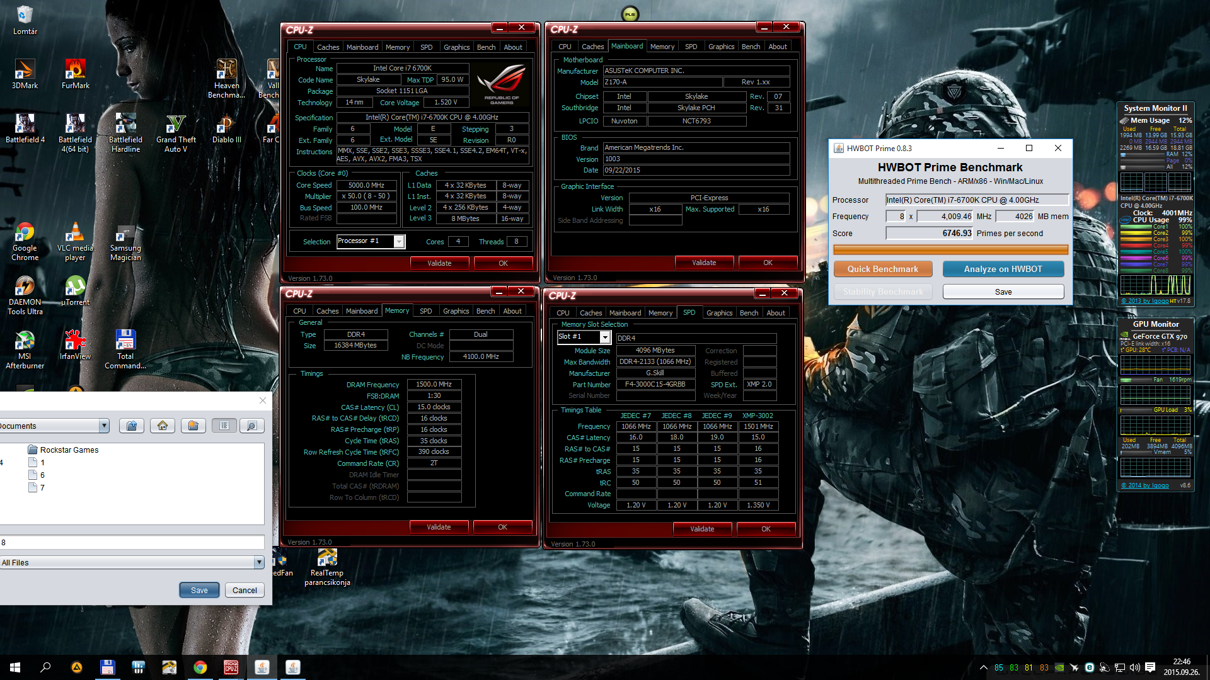Open the Battlefield 4 desktop icon
Screen dimensions: 1210x680
coord(25,128)
